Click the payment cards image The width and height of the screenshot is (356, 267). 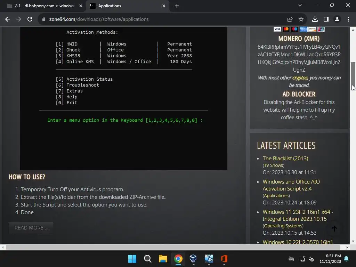(x=299, y=29)
